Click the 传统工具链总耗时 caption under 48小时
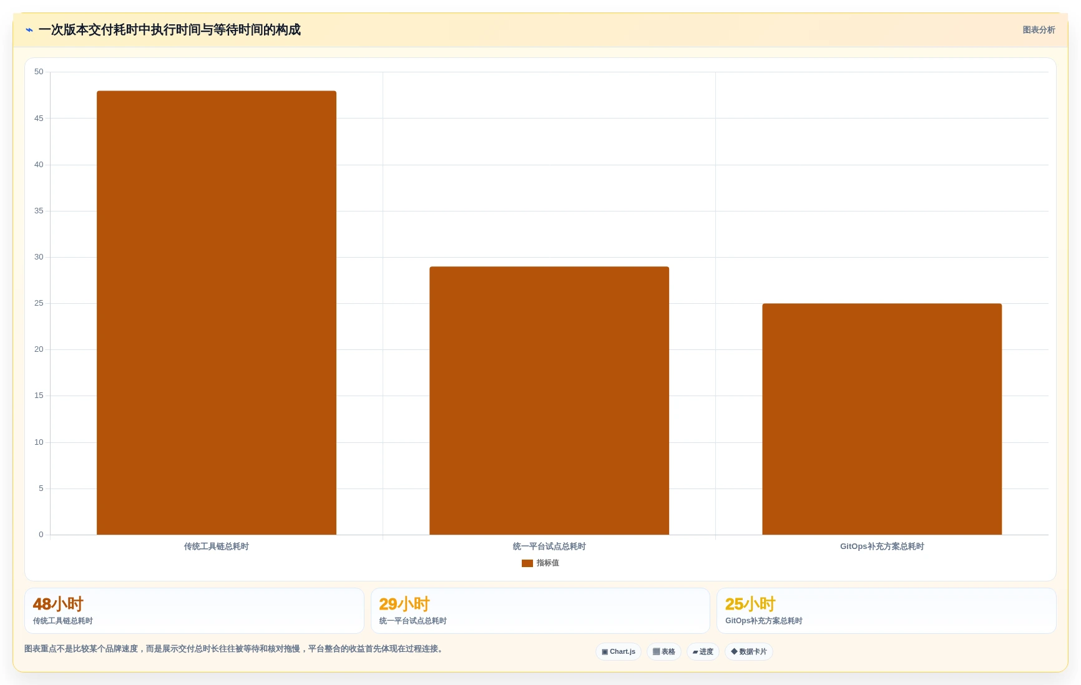This screenshot has width=1081, height=685. [63, 621]
